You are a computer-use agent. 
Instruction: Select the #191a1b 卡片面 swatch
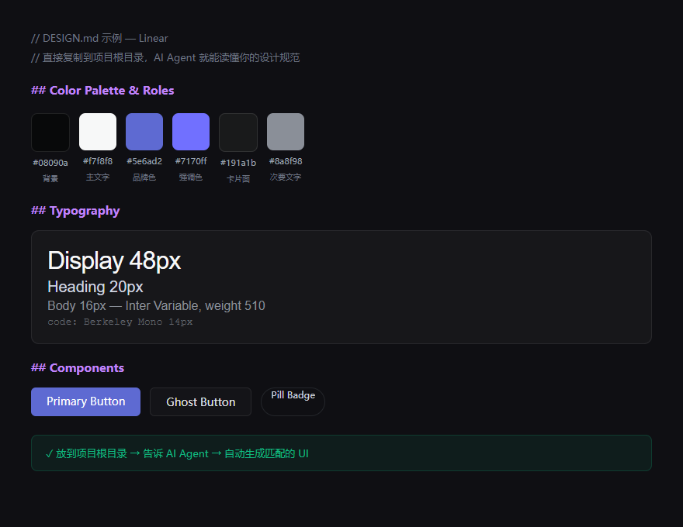pos(238,132)
